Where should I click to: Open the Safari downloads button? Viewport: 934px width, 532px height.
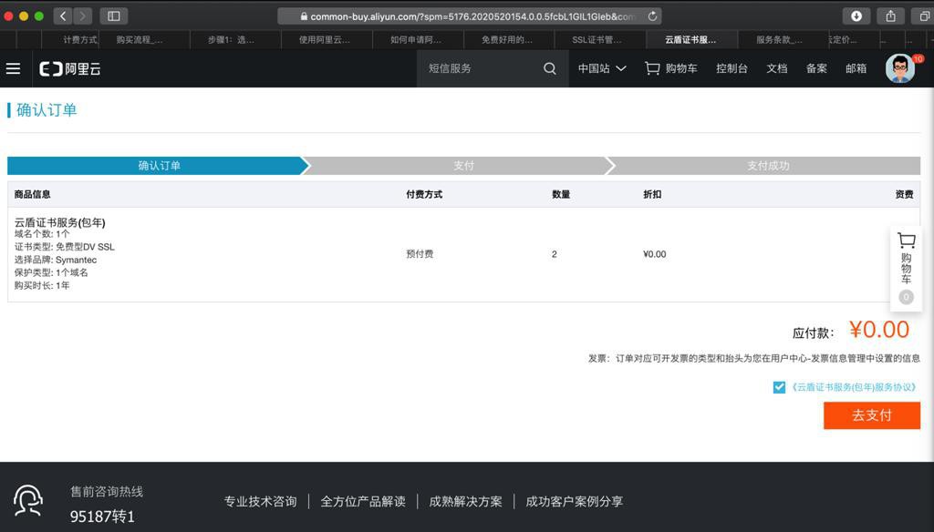pyautogui.click(x=856, y=16)
